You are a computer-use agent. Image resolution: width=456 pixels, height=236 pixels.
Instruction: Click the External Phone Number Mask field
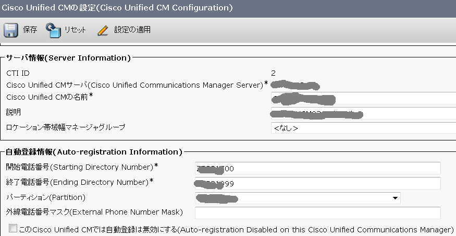pos(318,213)
